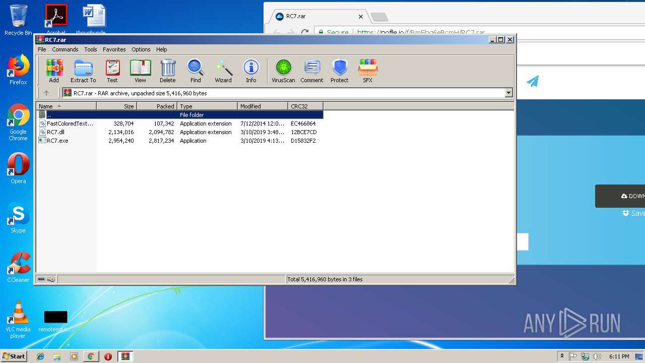Click the Download button on the webpage

pyautogui.click(x=620, y=196)
